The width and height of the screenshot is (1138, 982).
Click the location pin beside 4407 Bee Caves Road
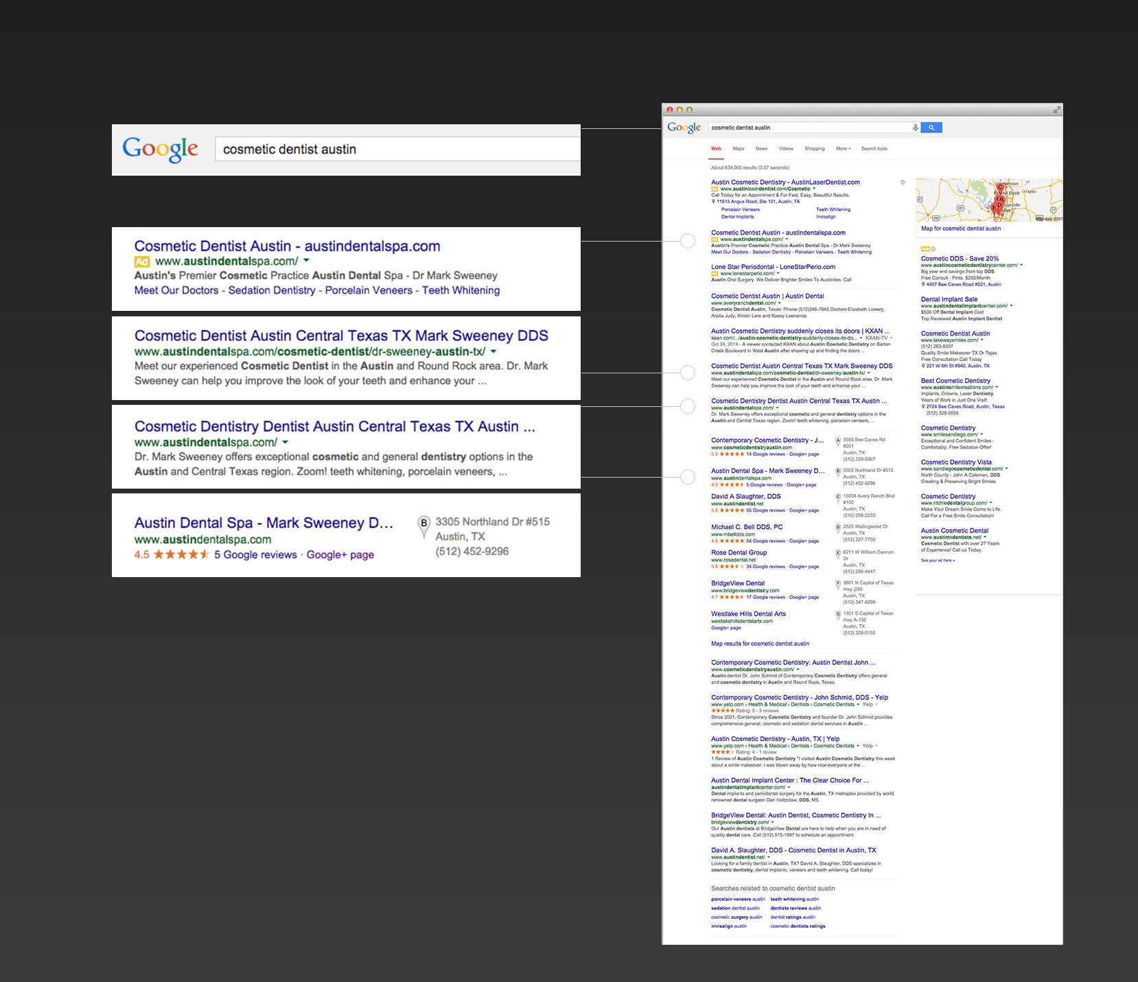923,284
